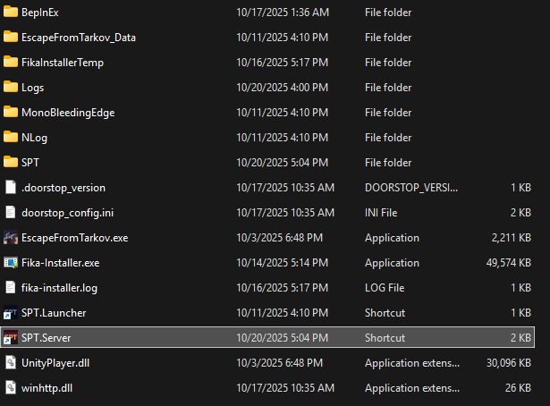
Task: Select the SPT folder name
Action: 30,163
